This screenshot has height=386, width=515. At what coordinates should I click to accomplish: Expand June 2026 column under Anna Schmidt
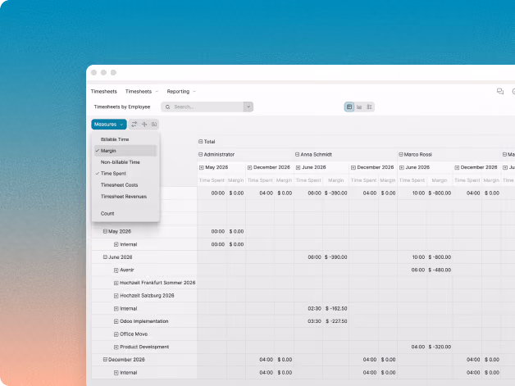click(298, 167)
